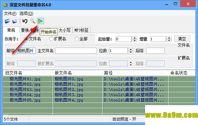The height and width of the screenshot is (125, 198).
Task: Click the magnifier preview icon
Action: click(33, 21)
